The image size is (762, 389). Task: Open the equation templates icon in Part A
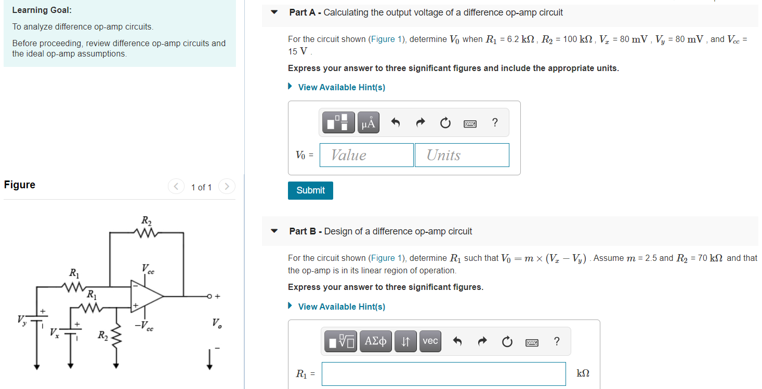click(x=338, y=122)
